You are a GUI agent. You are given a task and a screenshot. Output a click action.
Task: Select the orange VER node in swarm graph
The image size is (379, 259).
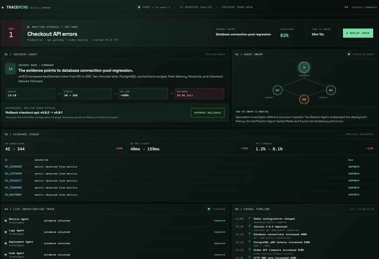(304, 99)
